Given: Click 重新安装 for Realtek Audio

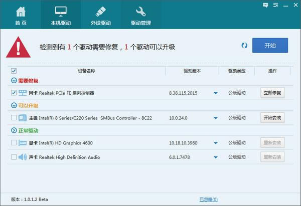Looking at the screenshot, I should click(x=272, y=157).
